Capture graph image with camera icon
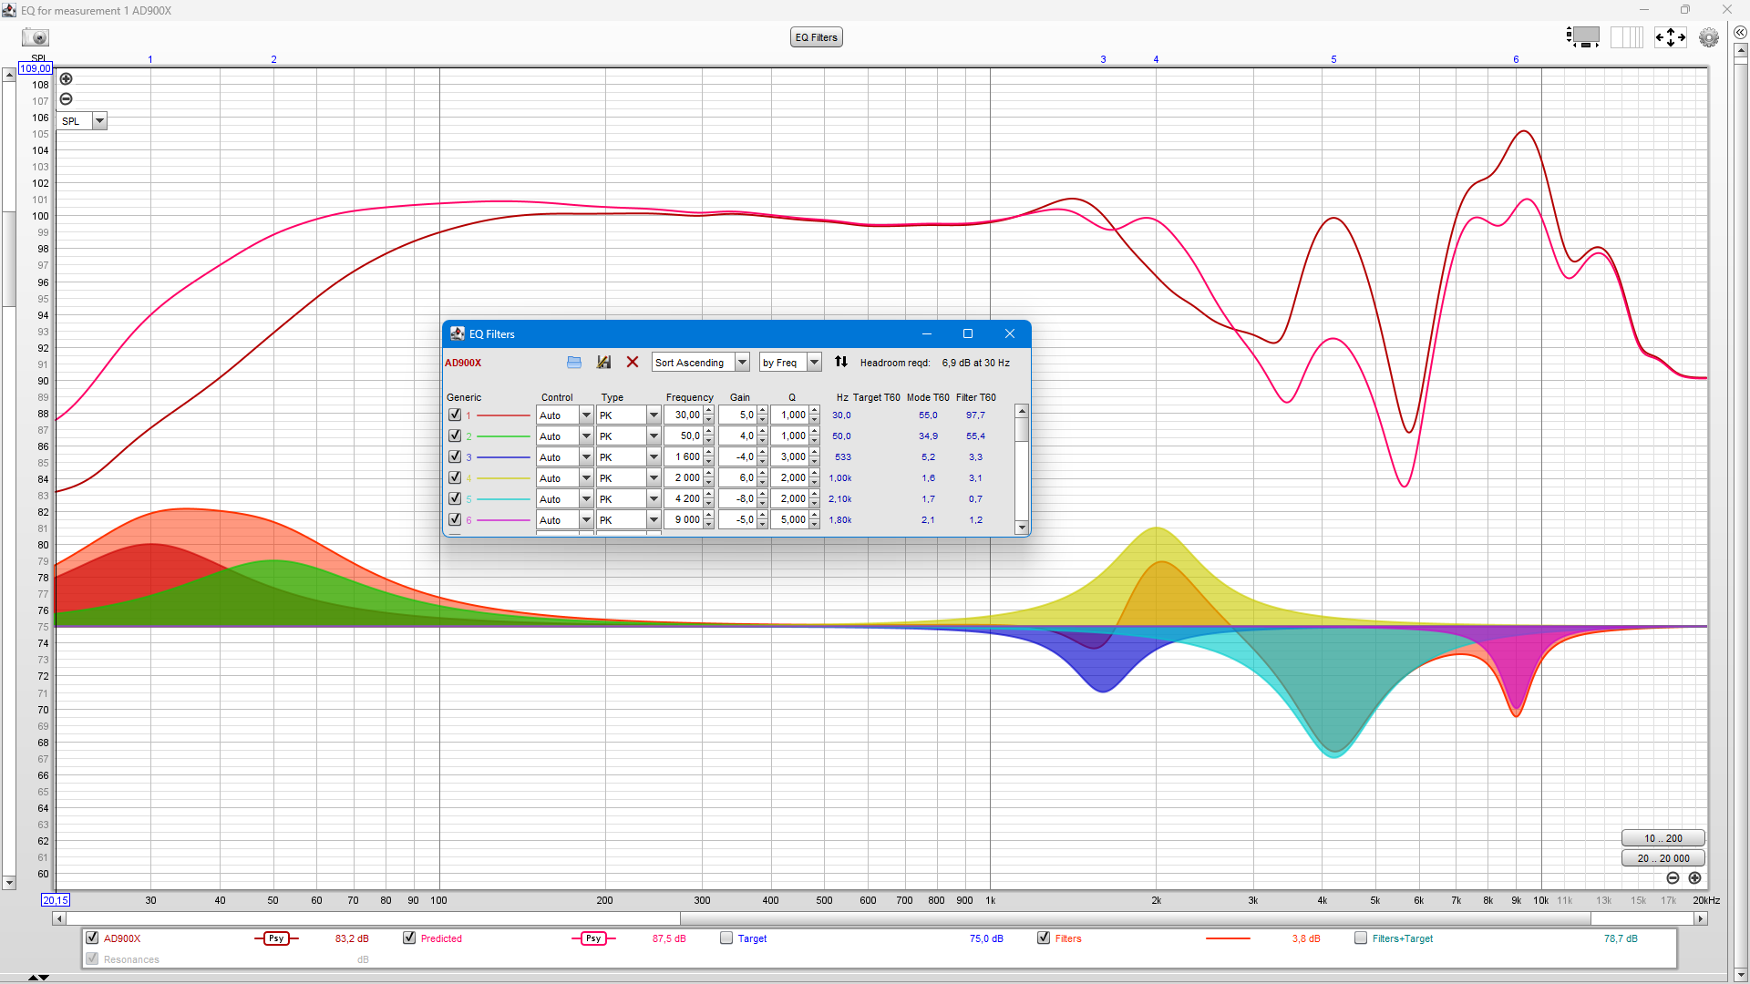Viewport: 1750px width, 984px height. (36, 37)
